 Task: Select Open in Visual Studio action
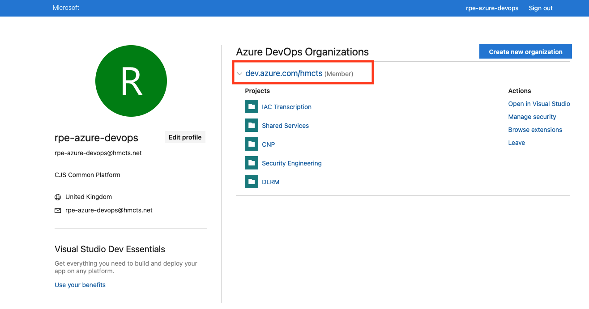coord(539,104)
